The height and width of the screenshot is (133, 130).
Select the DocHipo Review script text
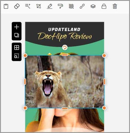coord(65,37)
